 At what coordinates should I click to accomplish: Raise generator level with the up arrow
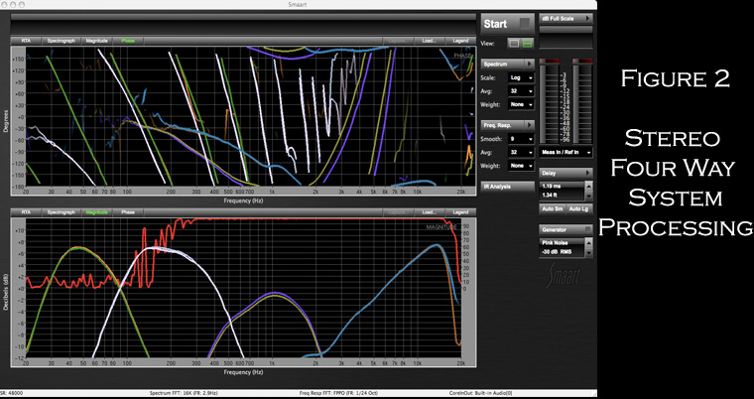coord(588,242)
